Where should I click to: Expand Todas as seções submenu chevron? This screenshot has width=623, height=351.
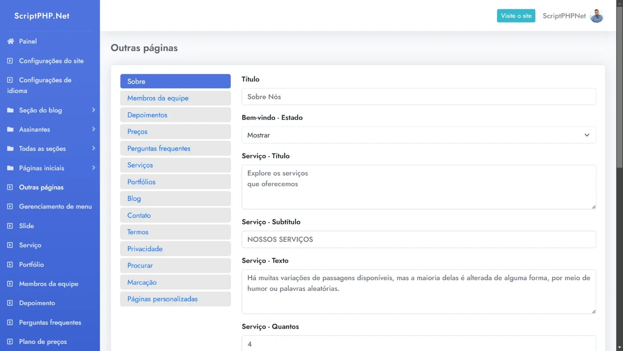[93, 148]
